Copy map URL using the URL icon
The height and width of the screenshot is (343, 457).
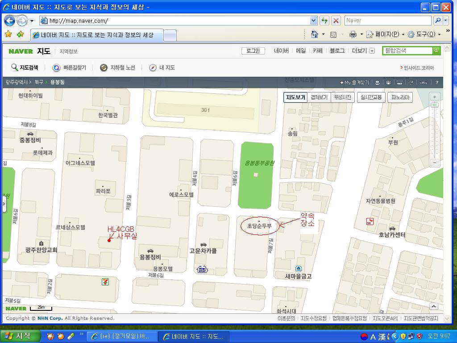click(x=424, y=83)
